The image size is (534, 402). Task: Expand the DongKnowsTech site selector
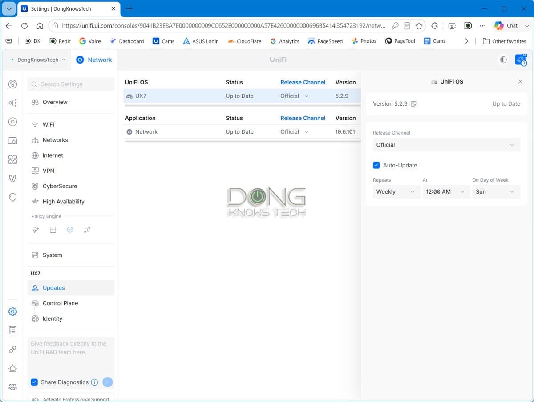pos(37,60)
